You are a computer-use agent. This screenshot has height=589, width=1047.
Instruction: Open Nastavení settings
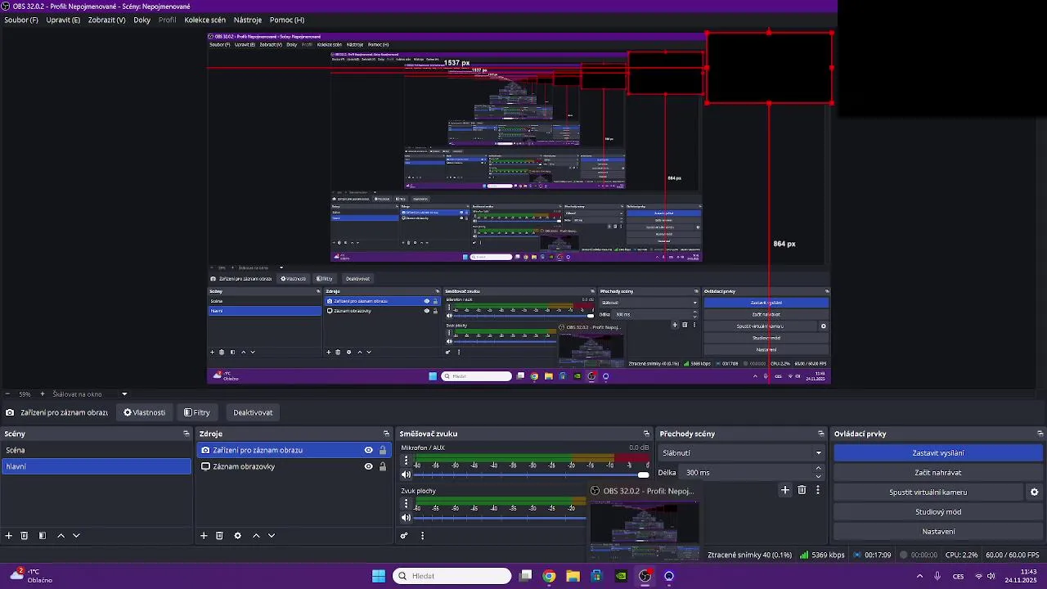point(938,532)
